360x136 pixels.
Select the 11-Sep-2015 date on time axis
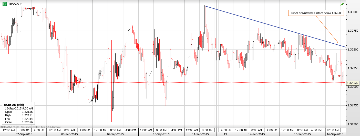click(200, 134)
